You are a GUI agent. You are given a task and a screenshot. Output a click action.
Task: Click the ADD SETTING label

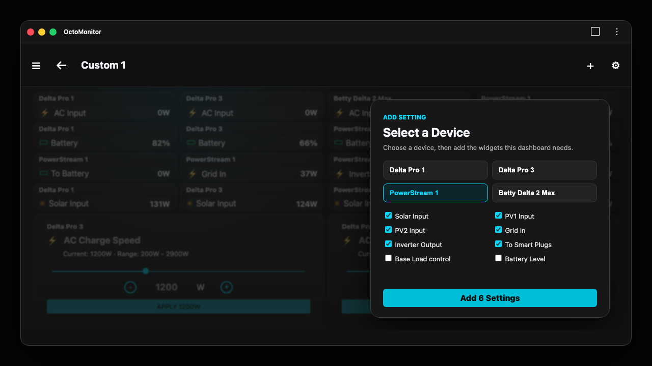coord(404,117)
